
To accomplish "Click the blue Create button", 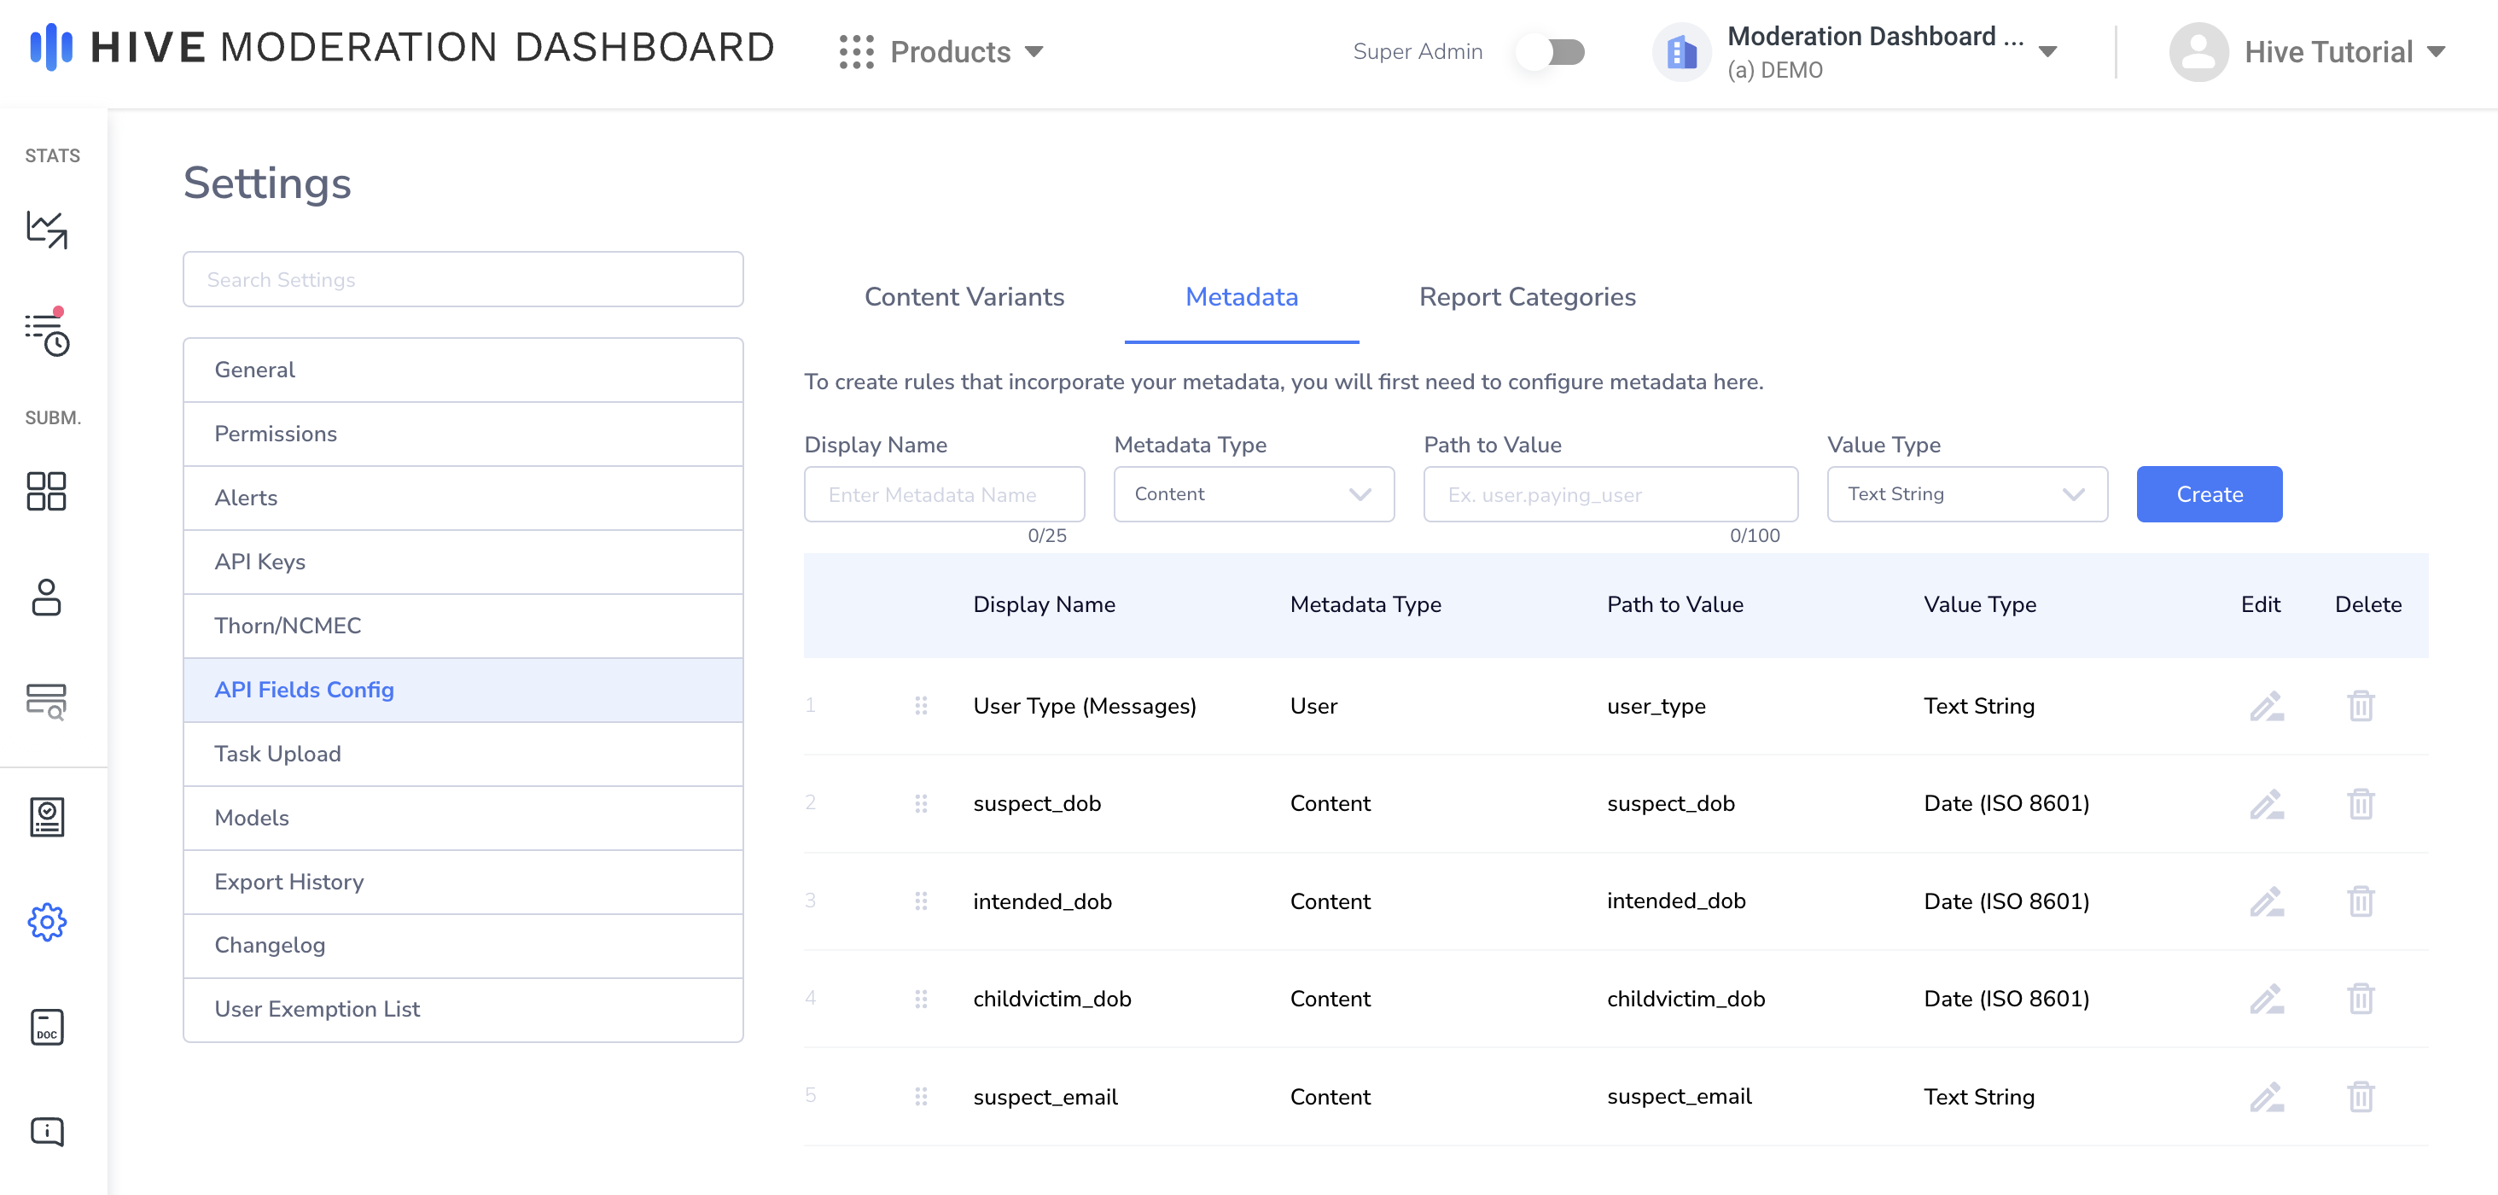I will [x=2208, y=495].
